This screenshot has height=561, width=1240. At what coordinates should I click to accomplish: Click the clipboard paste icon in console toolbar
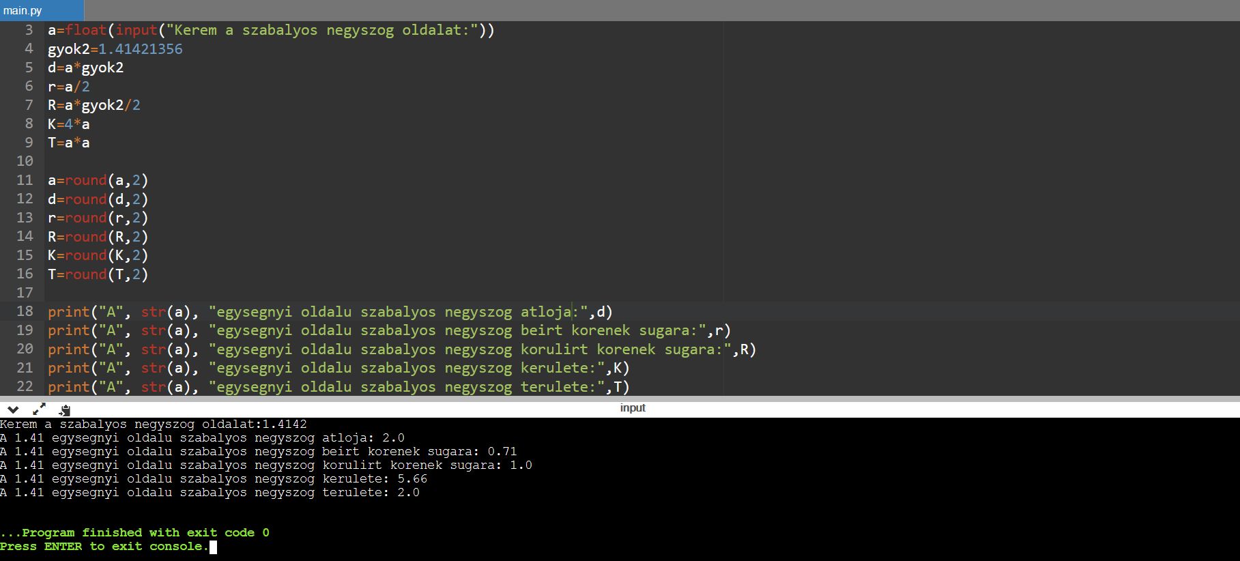point(65,409)
